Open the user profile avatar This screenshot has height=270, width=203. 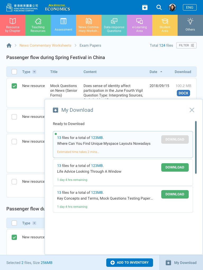pos(172,7)
